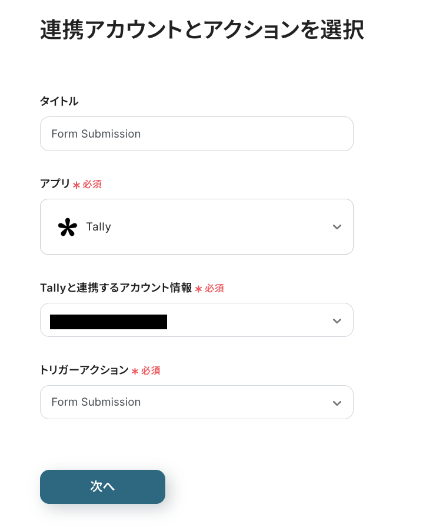
Task: Click the 必須 text next to トリガーアクション
Action: point(151,370)
